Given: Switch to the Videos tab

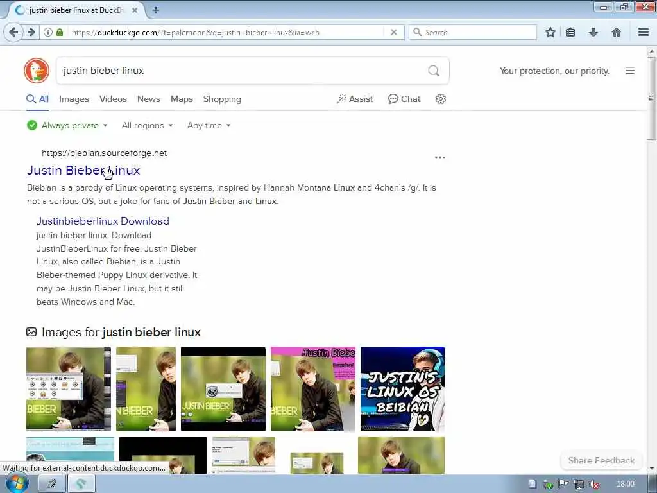Looking at the screenshot, I should 113,99.
